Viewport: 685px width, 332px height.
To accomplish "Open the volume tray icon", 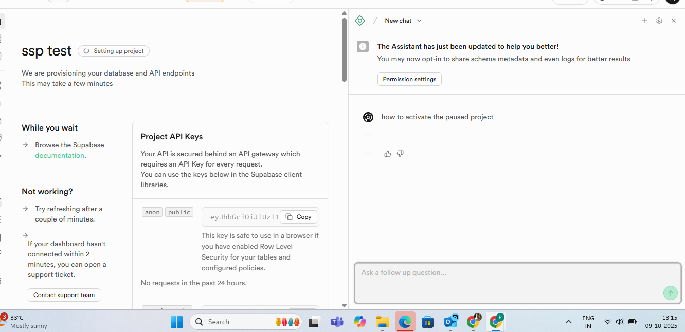I will [x=619, y=322].
